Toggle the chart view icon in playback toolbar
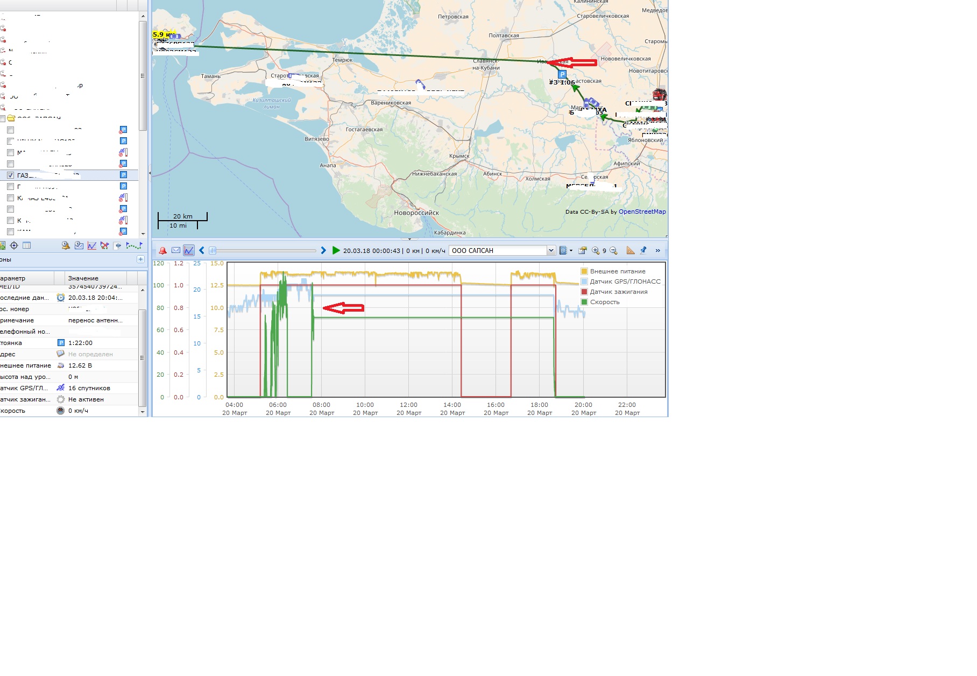 point(189,251)
